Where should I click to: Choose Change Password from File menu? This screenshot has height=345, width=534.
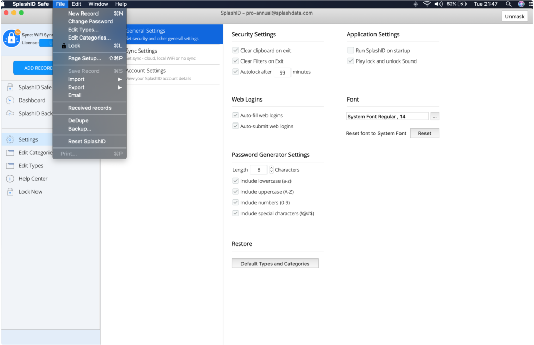90,22
